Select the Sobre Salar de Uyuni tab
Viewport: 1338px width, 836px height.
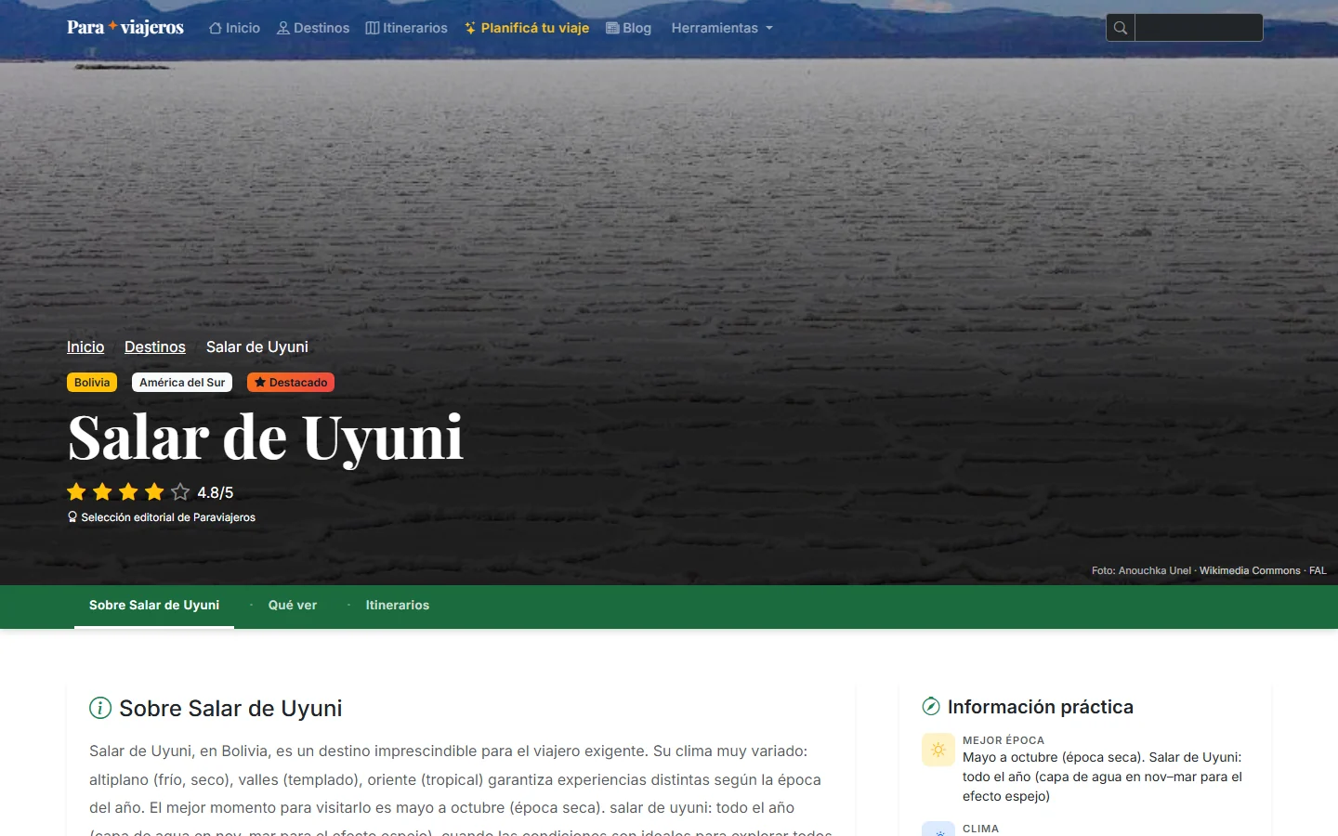154,606
